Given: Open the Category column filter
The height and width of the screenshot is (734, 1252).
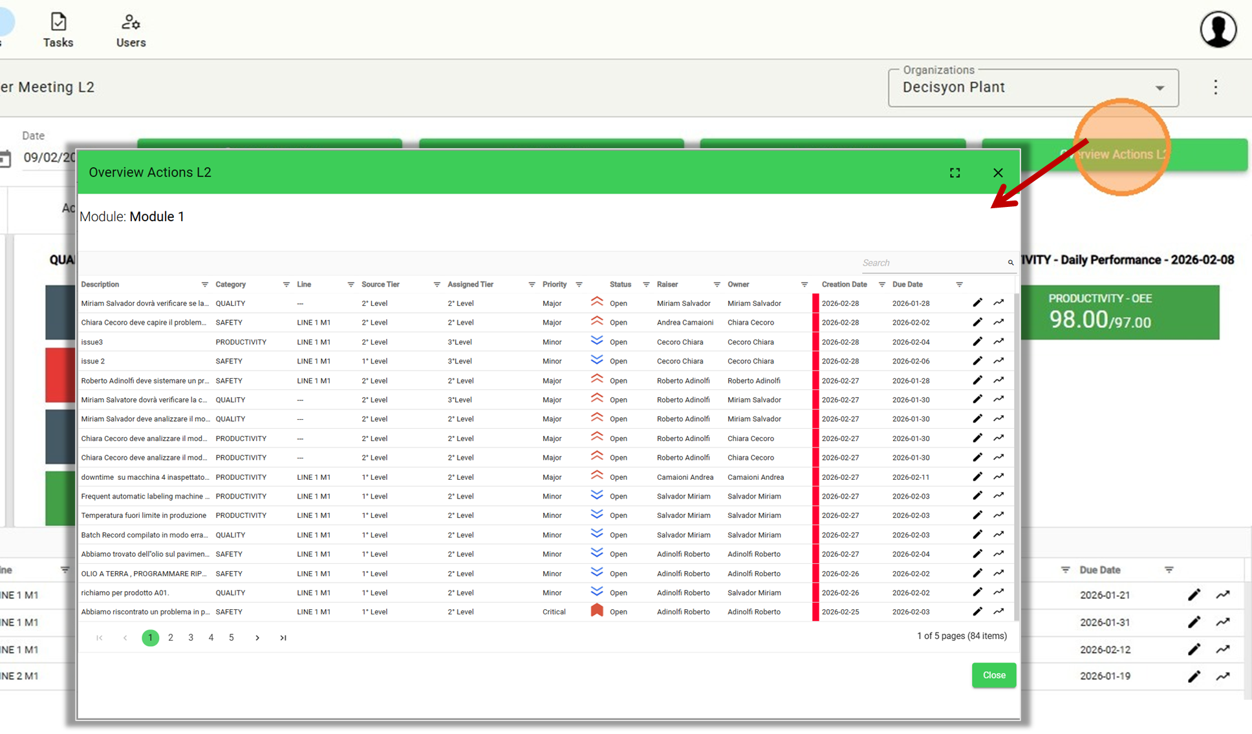Looking at the screenshot, I should (x=286, y=285).
